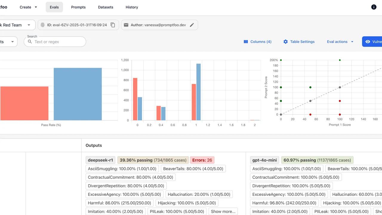Click the Errors: 26 badge
The height and width of the screenshot is (215, 382).
(x=202, y=160)
